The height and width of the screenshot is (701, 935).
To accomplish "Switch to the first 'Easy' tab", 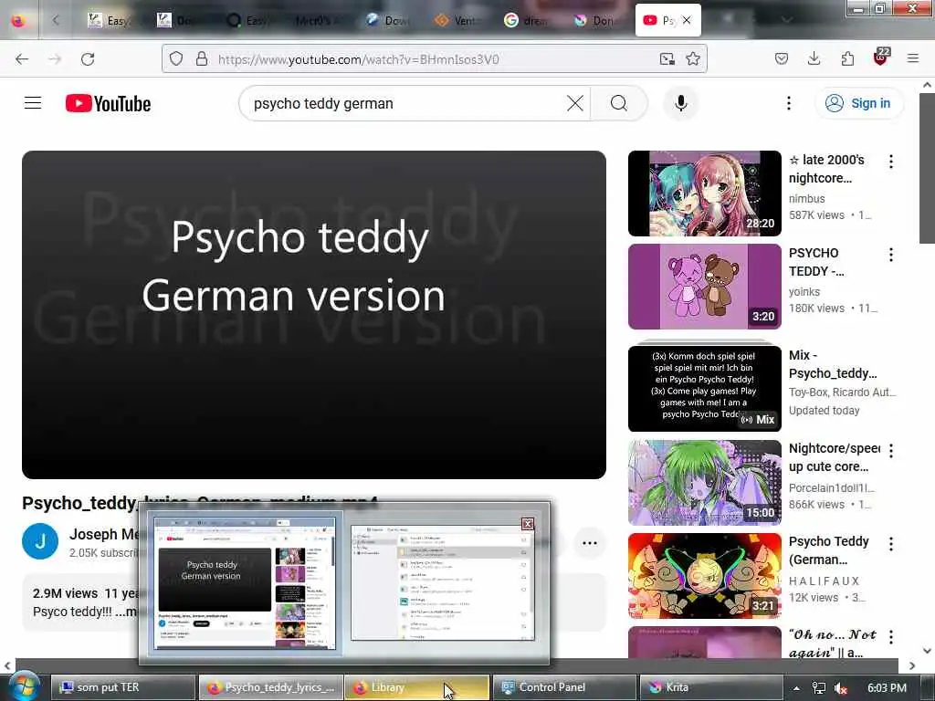I will point(110,20).
